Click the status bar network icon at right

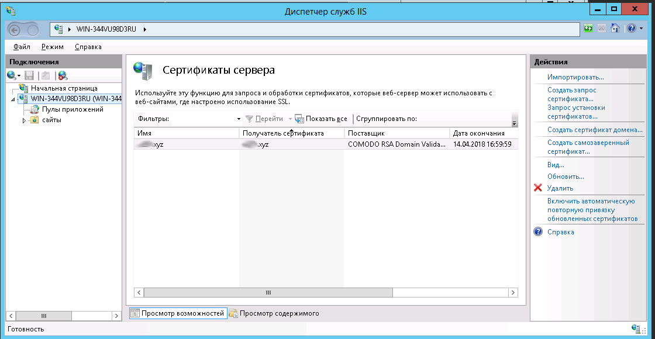(636, 328)
